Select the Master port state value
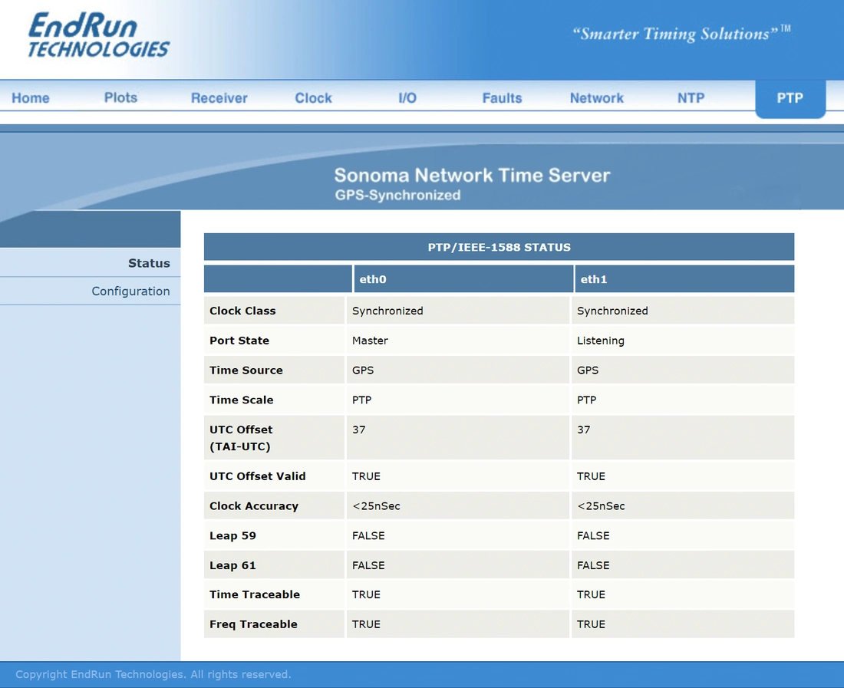 pyautogui.click(x=371, y=341)
